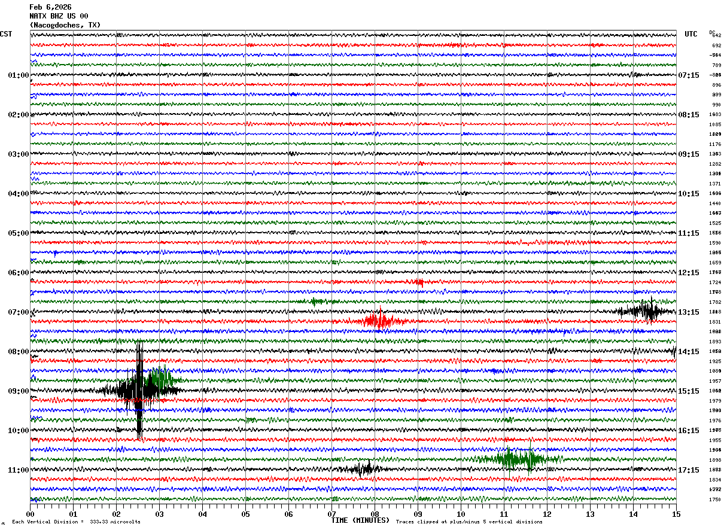
Task: Click the date label Feb 6,2026
Action: 50,7
